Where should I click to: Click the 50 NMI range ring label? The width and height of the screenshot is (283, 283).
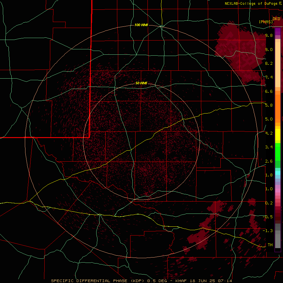coord(141,83)
